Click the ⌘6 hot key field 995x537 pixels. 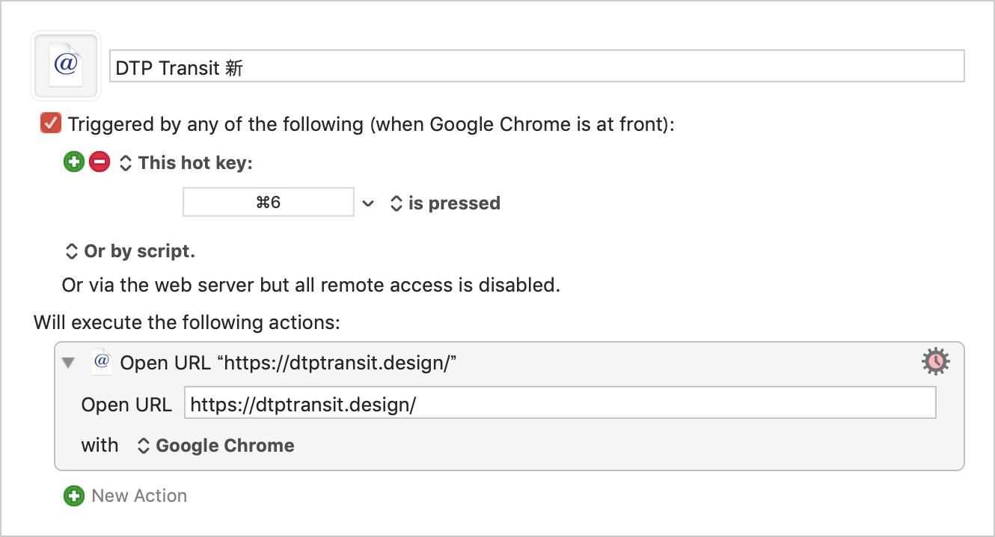pyautogui.click(x=269, y=203)
